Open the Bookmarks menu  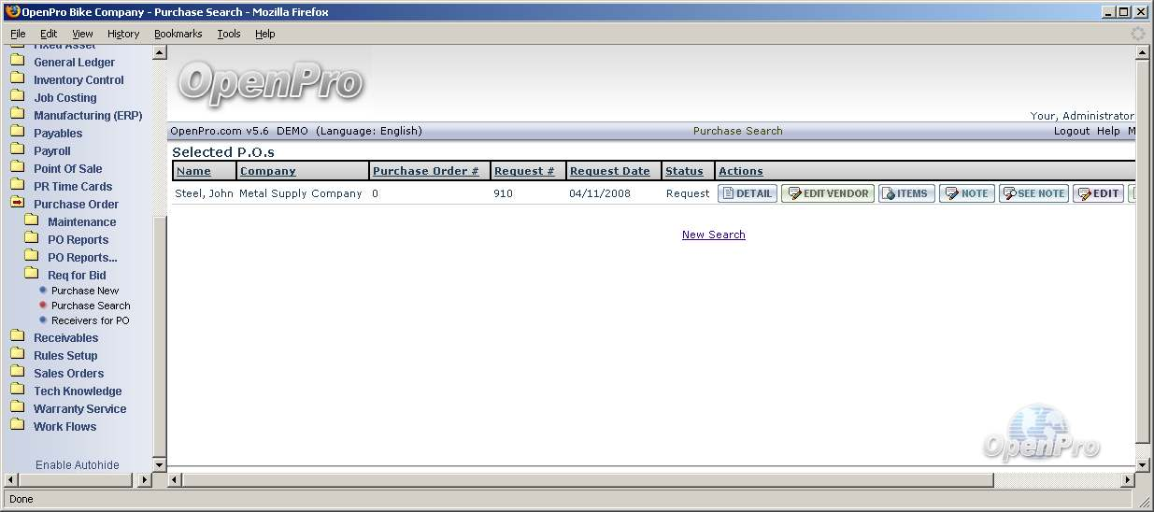(x=178, y=34)
